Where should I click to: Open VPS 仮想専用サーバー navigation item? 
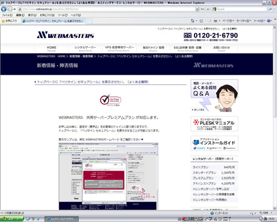(x=119, y=49)
